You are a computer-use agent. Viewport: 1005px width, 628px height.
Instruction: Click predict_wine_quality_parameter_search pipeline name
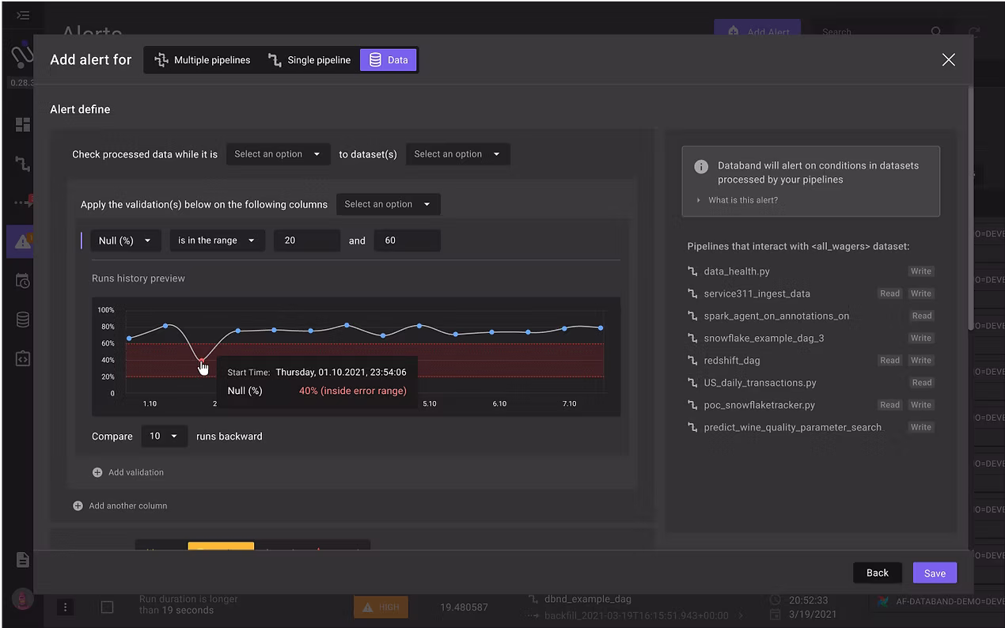(x=792, y=427)
